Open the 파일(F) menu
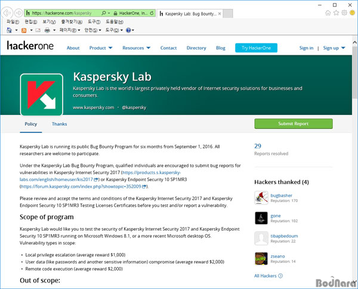The width and height of the screenshot is (358, 289). [13, 22]
